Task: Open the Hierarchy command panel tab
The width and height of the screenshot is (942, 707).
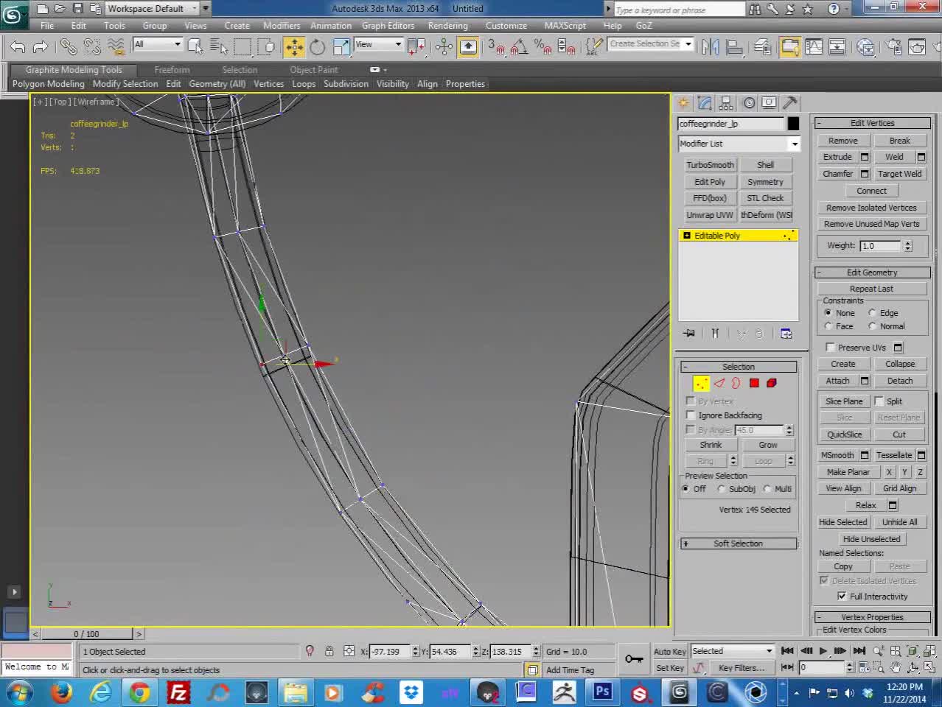Action: (726, 103)
